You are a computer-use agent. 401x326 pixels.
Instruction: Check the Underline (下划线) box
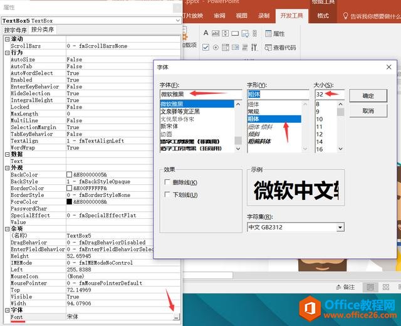(167, 194)
